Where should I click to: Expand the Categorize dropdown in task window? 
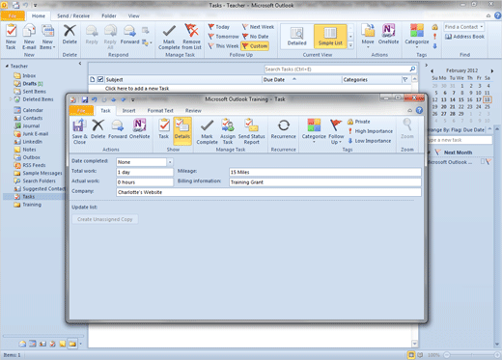point(314,131)
